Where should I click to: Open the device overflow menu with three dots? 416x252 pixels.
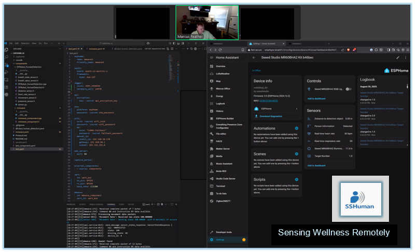(x=405, y=58)
